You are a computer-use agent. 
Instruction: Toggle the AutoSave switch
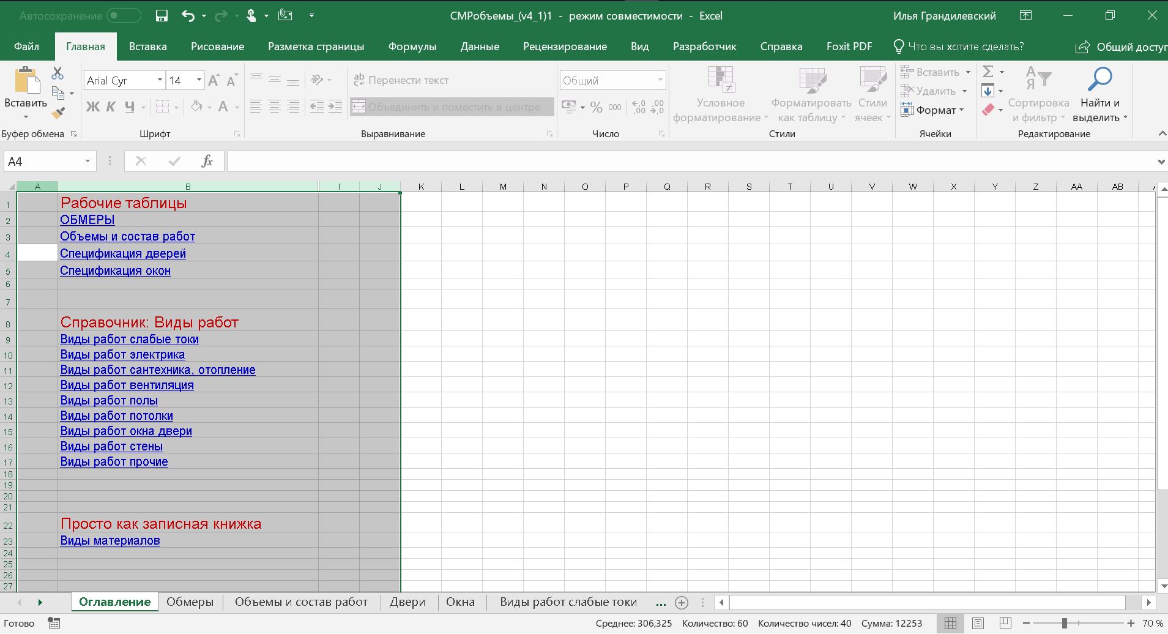(123, 16)
